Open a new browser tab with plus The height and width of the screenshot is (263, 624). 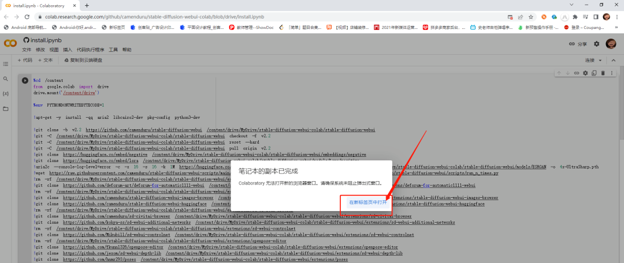[87, 6]
